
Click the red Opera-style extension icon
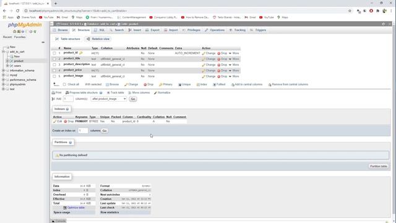coord(371,11)
